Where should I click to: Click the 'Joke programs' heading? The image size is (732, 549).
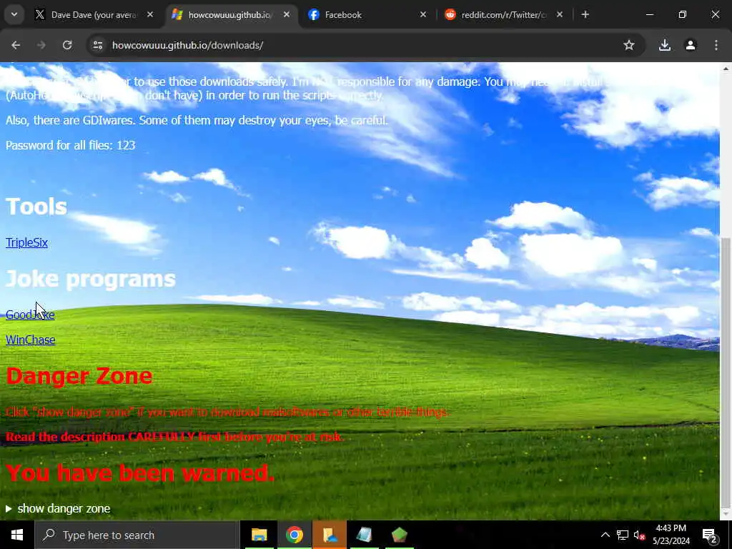point(91,279)
